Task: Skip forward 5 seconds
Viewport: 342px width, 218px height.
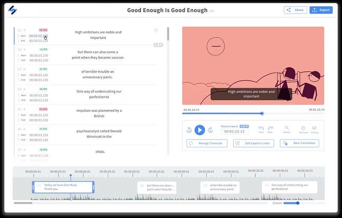Action: (x=210, y=130)
